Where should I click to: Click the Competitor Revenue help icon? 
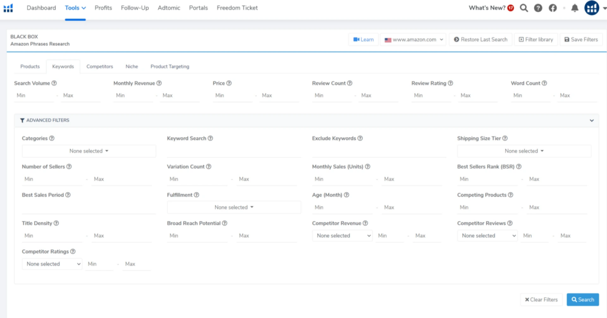[x=365, y=223]
